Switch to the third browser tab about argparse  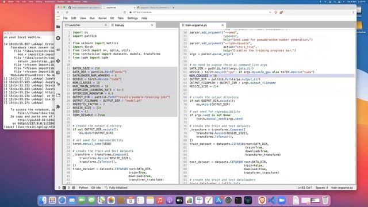coord(154,7)
